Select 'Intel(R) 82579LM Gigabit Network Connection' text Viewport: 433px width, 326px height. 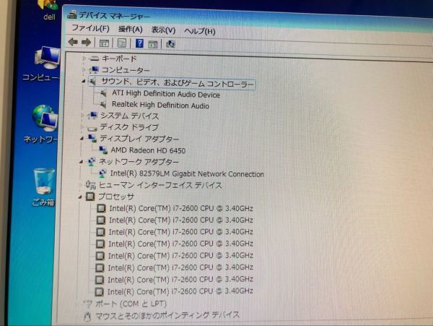tap(187, 173)
